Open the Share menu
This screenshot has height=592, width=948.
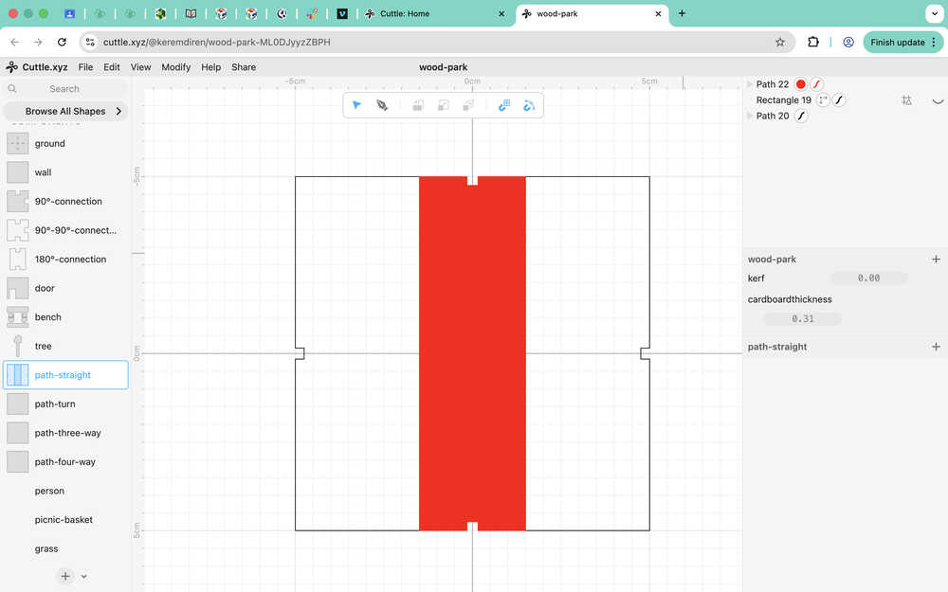(x=244, y=67)
